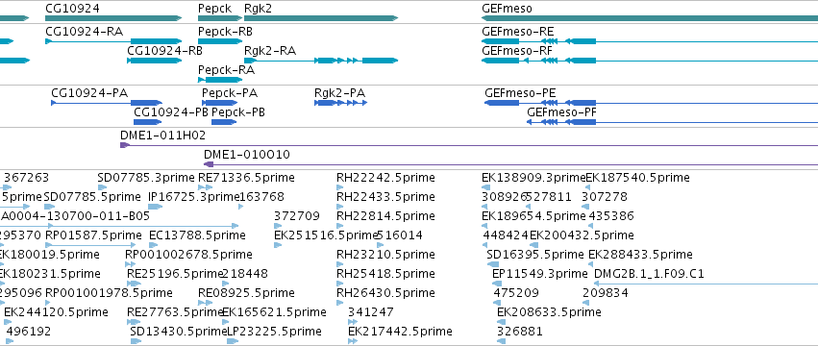818x346 pixels.
Task: Choose EST RP01587.5prime
Action: [93, 235]
